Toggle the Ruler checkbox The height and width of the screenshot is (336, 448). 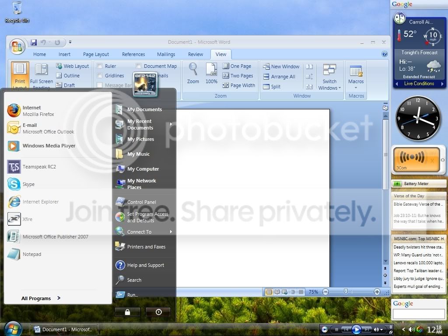coord(100,66)
